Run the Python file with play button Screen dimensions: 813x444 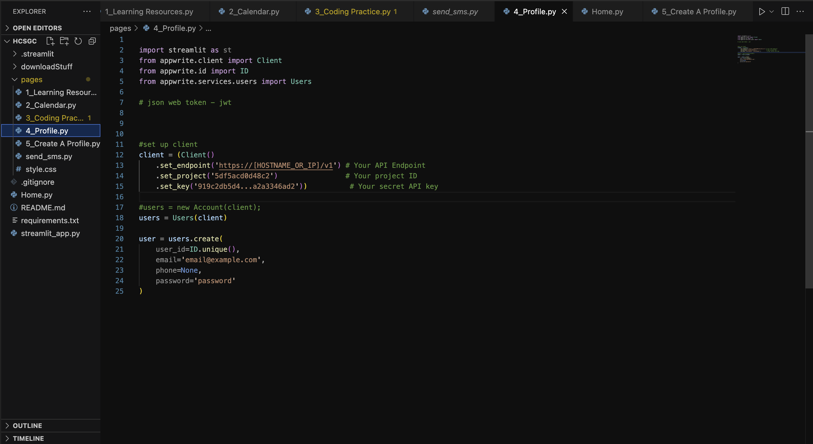tap(762, 12)
